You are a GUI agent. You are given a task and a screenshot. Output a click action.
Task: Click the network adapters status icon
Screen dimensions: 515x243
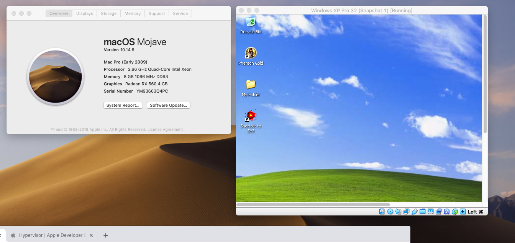pos(406,212)
